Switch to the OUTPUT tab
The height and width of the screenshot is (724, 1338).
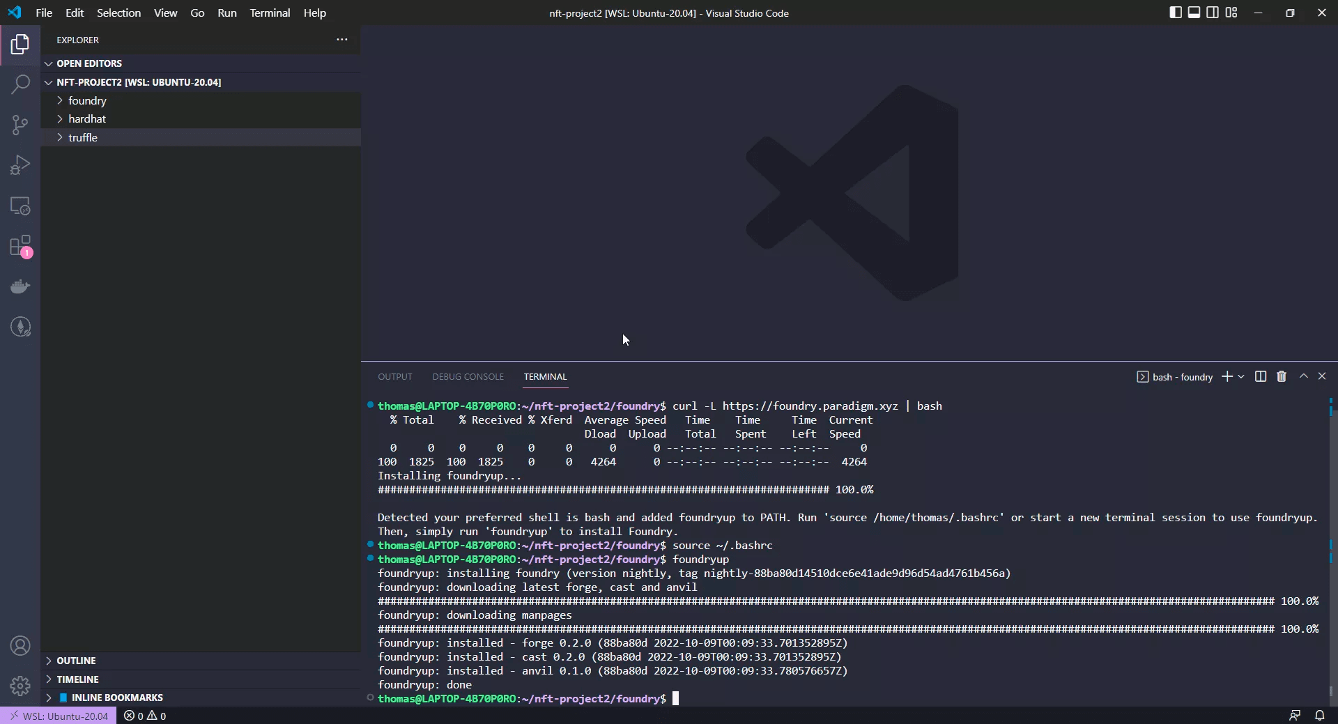395,376
